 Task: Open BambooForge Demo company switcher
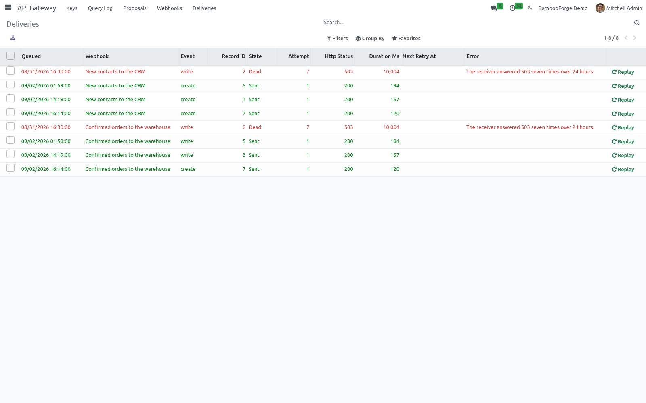pyautogui.click(x=563, y=8)
